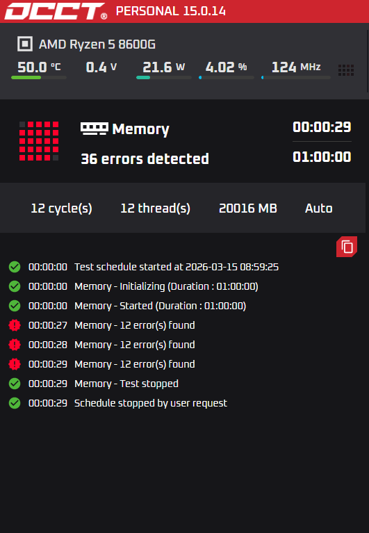Click error icon at 00:00:28 log entry
This screenshot has width=369, height=533.
pos(15,345)
